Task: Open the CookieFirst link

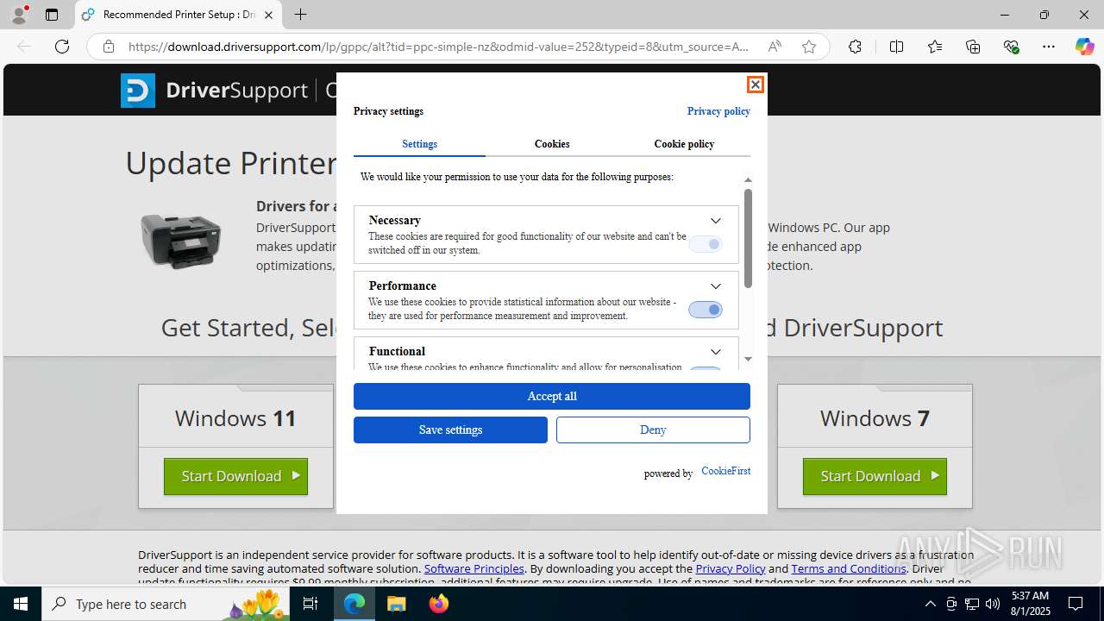Action: pos(725,471)
